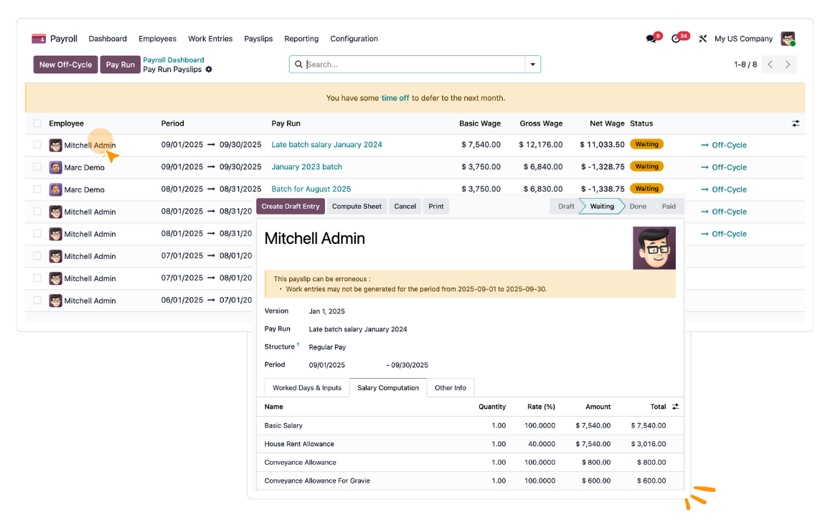Open the user profile avatar menu
The width and height of the screenshot is (825, 520).
click(x=786, y=38)
